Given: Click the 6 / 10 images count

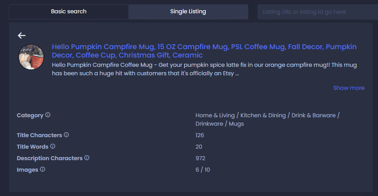Looking at the screenshot, I should [x=203, y=170].
